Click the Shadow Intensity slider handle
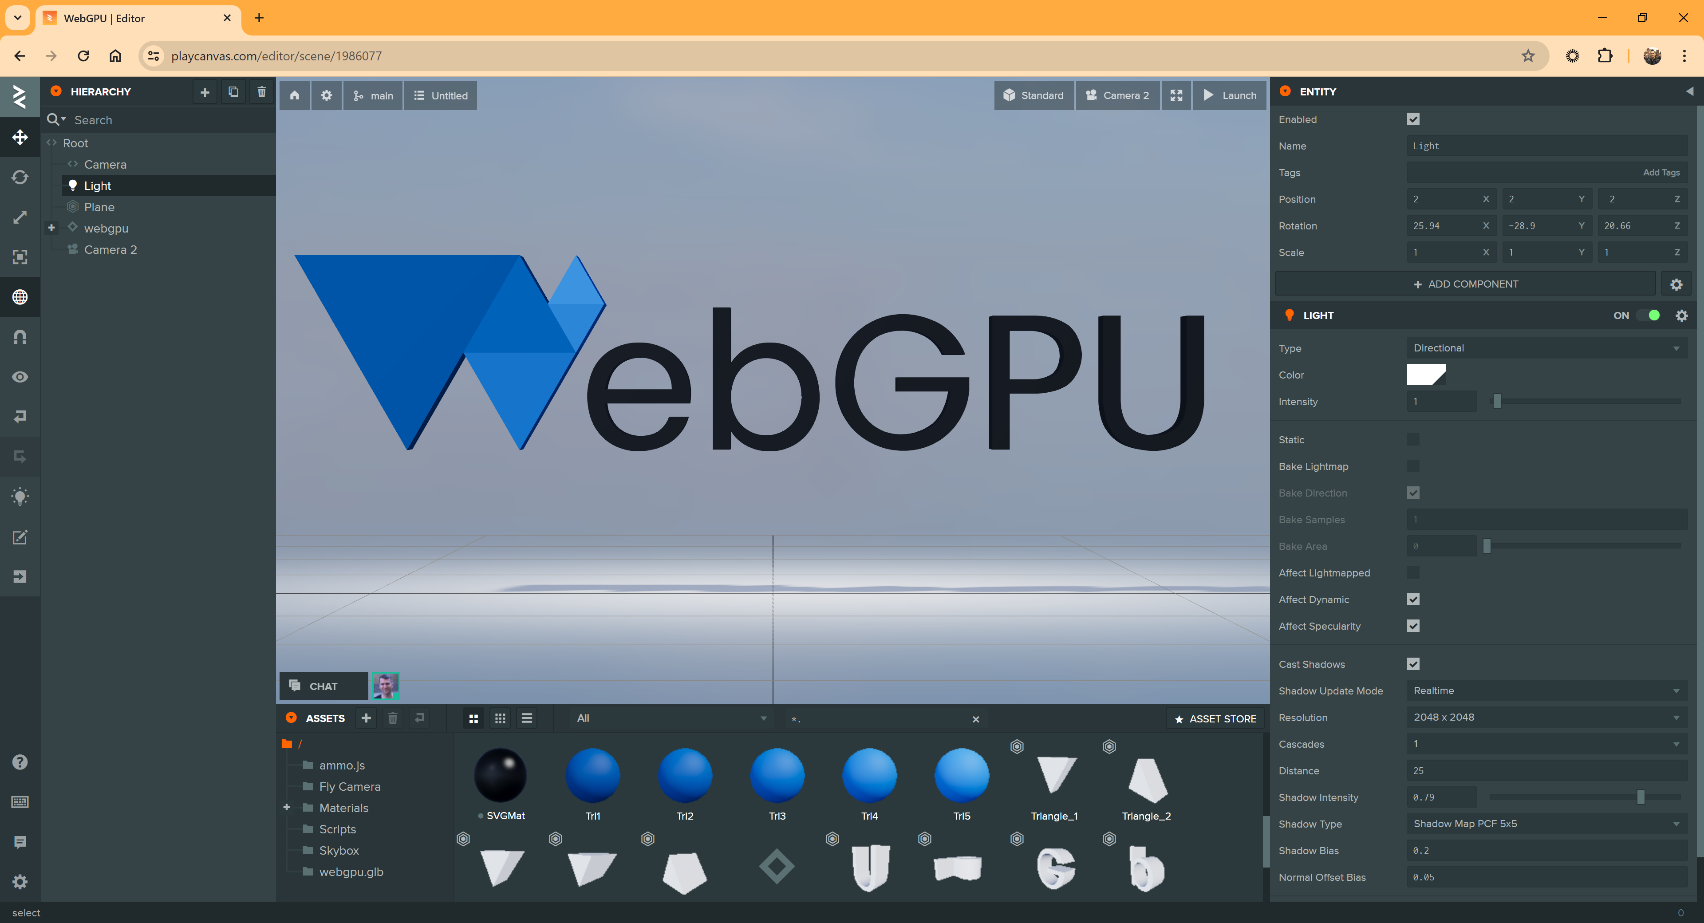The image size is (1704, 923). [x=1641, y=797]
